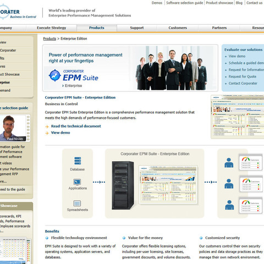Go to Product showcase in top bar
The width and height of the screenshot is (264, 264).
click(219, 3)
